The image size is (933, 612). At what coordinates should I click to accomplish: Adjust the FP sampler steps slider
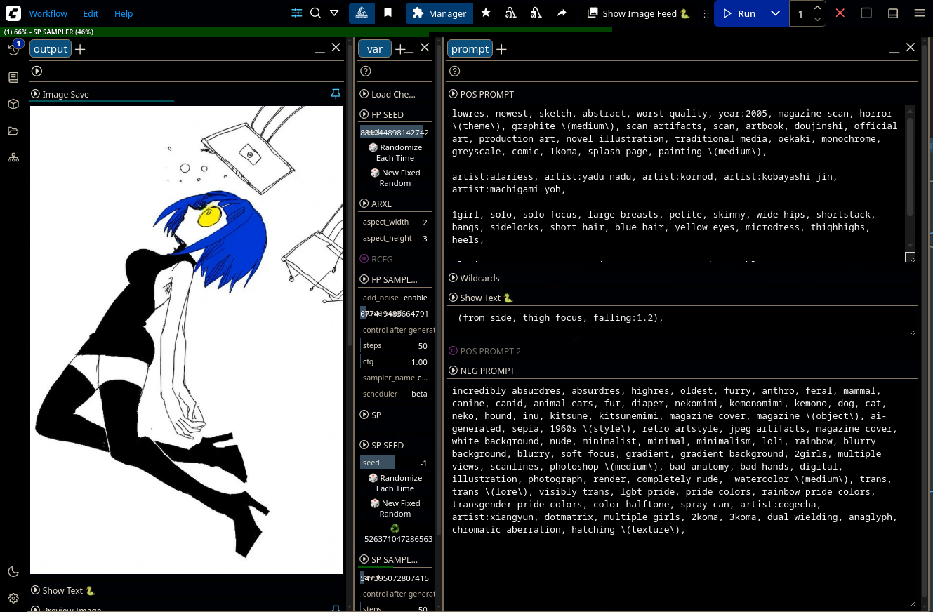pos(395,345)
